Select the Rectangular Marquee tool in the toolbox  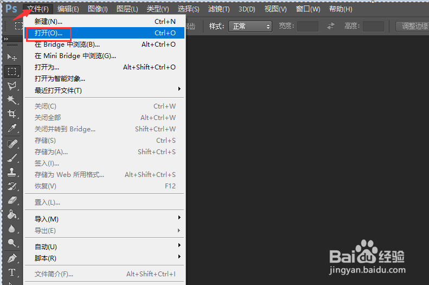[12, 72]
